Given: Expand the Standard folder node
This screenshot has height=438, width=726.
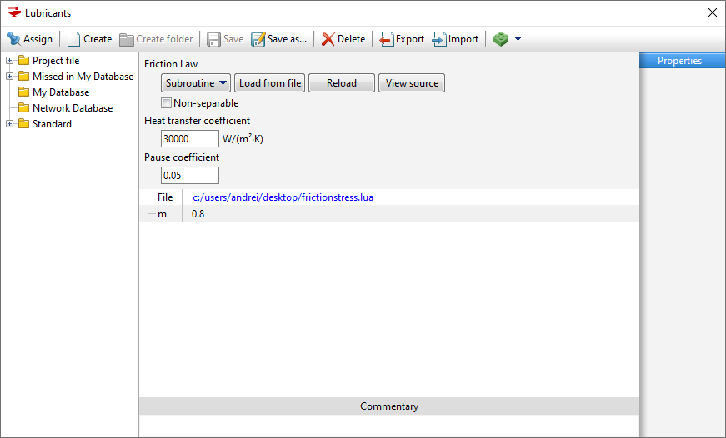Looking at the screenshot, I should click(10, 124).
